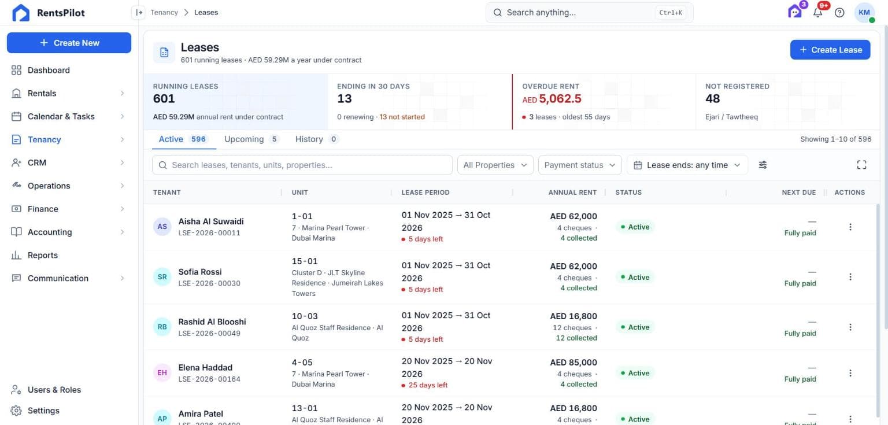Click the Create Lease button
This screenshot has width=888, height=425.
pyautogui.click(x=830, y=50)
